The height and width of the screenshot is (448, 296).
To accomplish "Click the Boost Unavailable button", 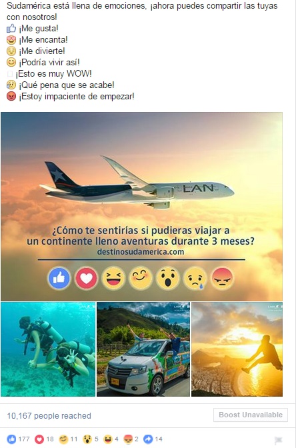I will 251,415.
